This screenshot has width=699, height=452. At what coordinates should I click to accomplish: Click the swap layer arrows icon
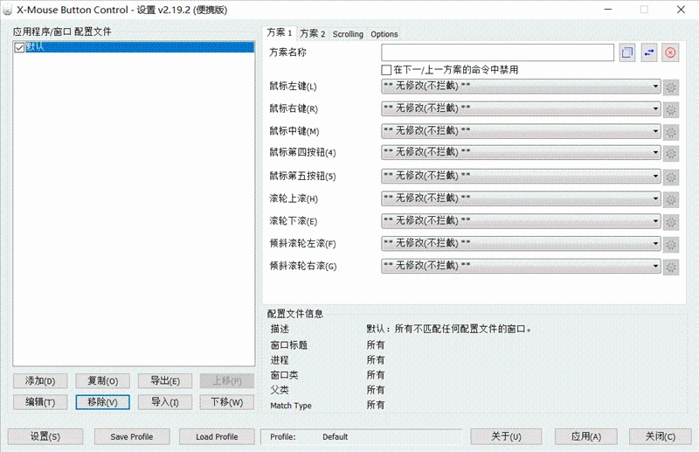coord(649,52)
